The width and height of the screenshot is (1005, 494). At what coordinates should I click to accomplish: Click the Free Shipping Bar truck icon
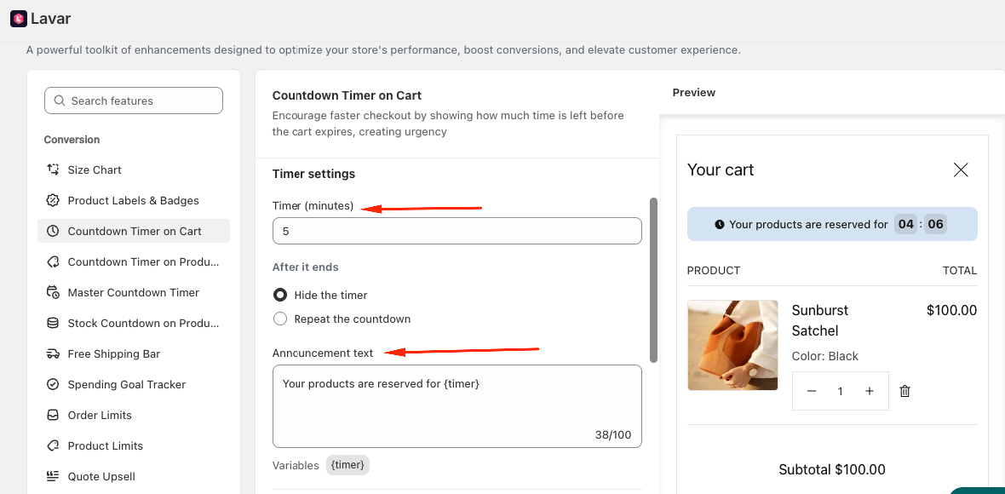click(53, 354)
